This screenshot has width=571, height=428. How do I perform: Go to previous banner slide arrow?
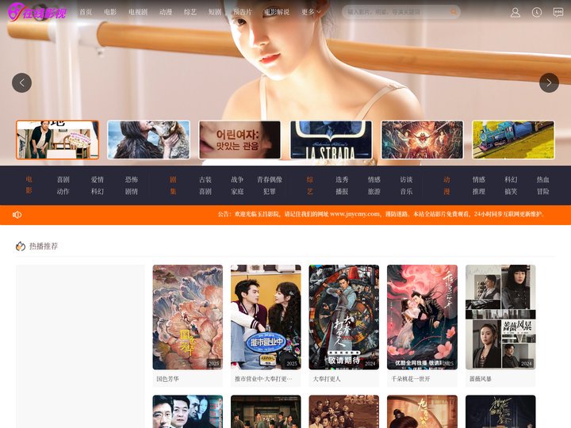point(22,83)
